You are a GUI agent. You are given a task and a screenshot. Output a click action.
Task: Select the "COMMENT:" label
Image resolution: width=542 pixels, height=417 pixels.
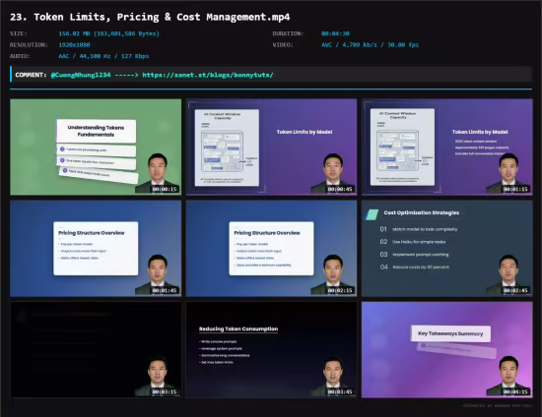pyautogui.click(x=31, y=75)
